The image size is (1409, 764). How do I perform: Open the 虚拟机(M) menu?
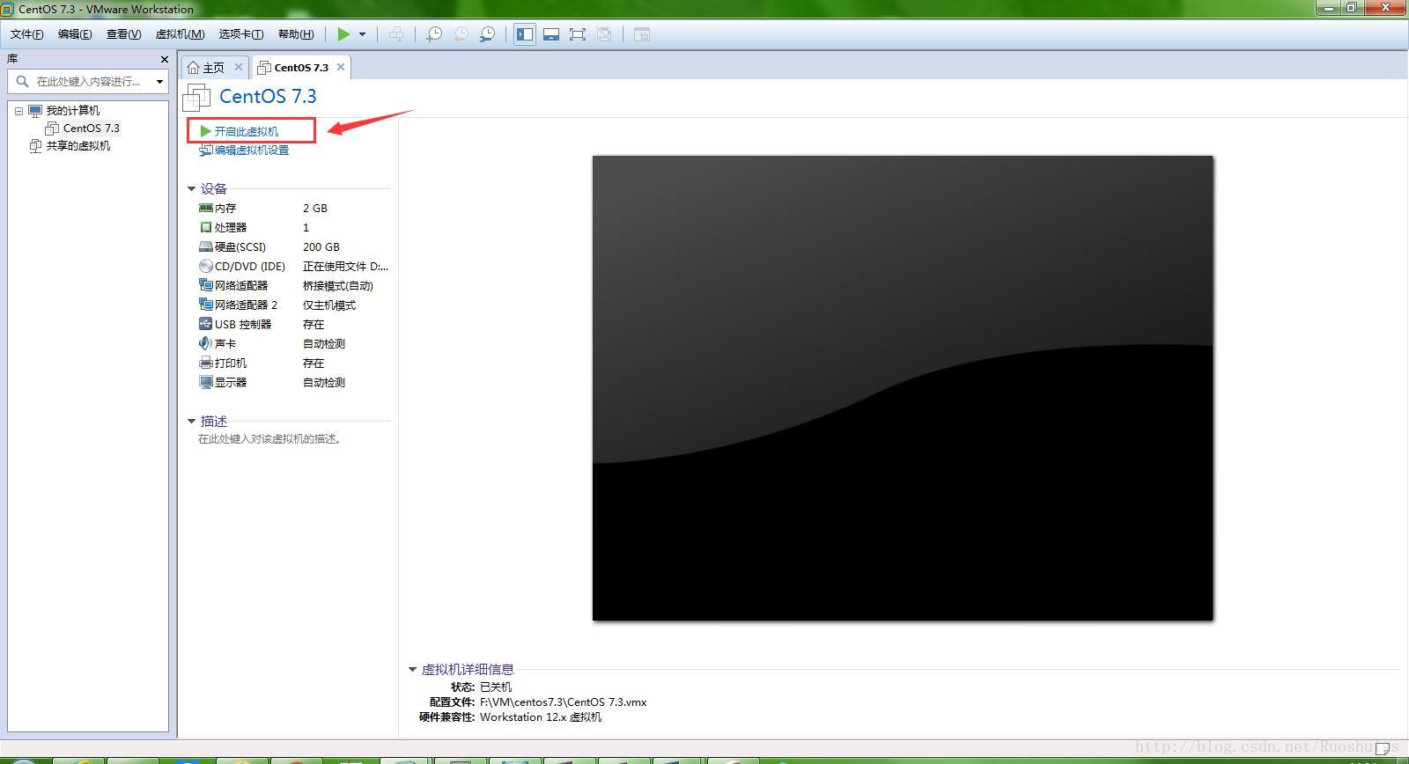[180, 34]
